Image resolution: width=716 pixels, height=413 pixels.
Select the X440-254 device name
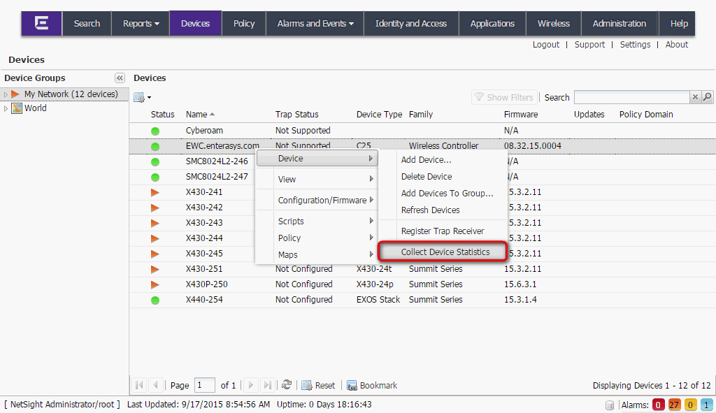click(203, 299)
